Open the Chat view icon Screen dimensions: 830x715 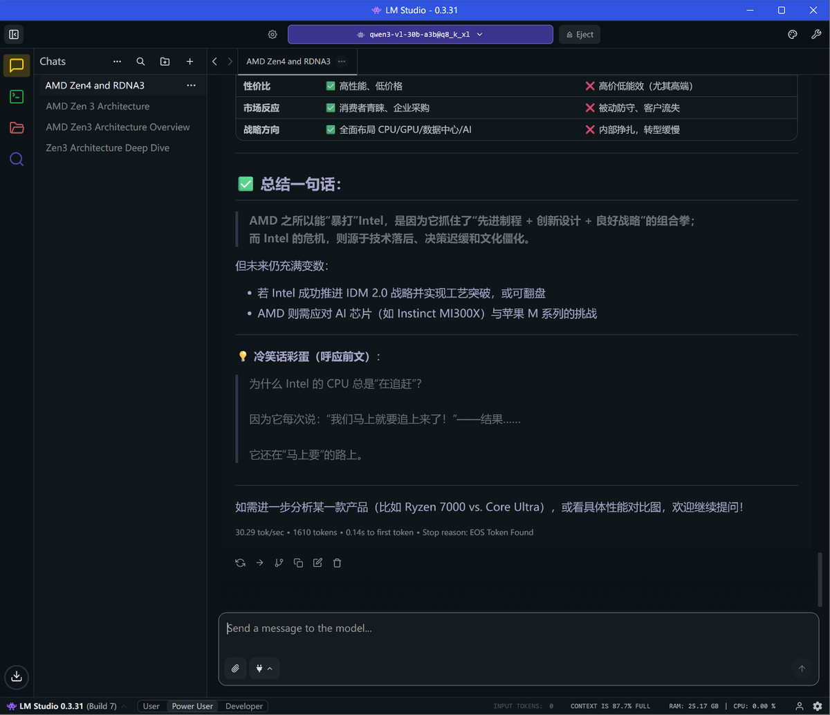click(x=17, y=66)
